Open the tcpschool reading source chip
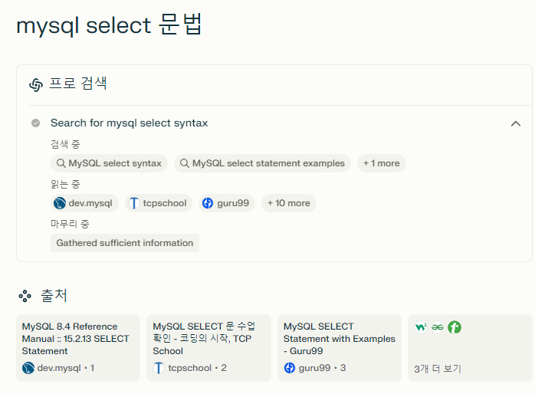Image resolution: width=535 pixels, height=394 pixels. click(159, 203)
